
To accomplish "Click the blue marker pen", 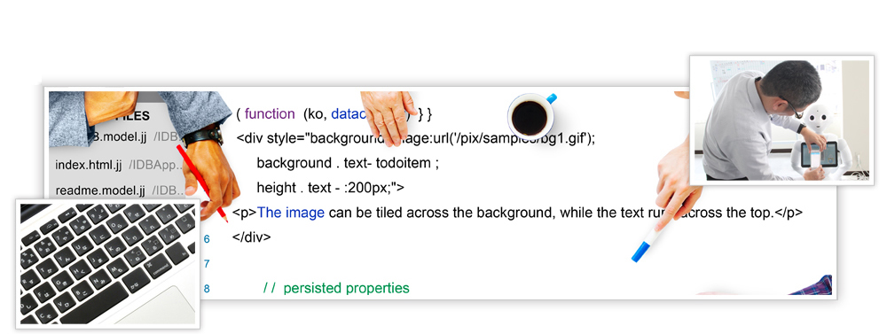I will click(646, 244).
